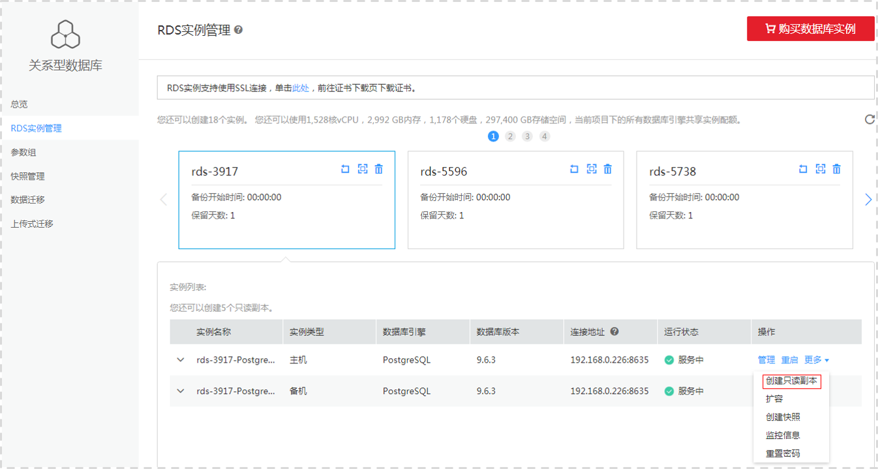Select 创建只读副本 from the menu
Screen dimensions: 878x469
click(x=791, y=381)
